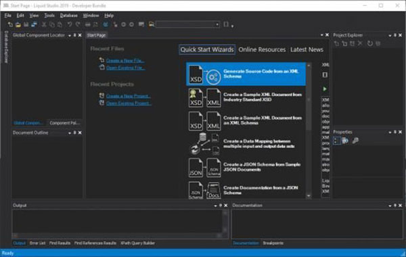Click the Undo arrow in toolbar
Screen dimensions: 406x257
[x=70, y=24]
